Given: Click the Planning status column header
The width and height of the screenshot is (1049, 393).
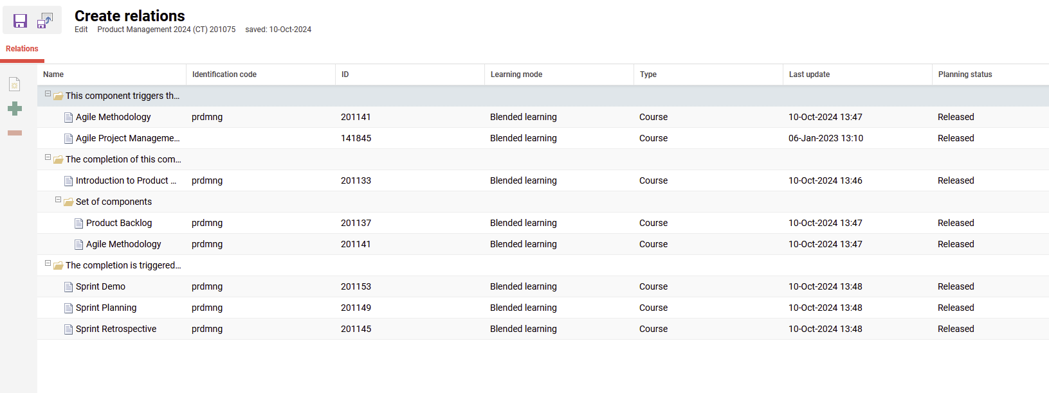Looking at the screenshot, I should 965,74.
